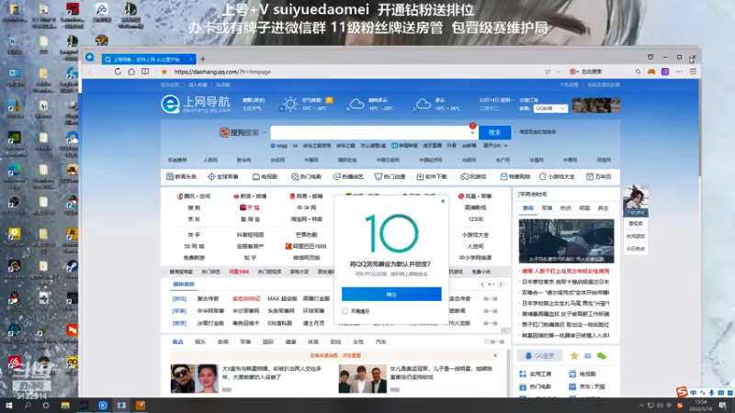Select the 体育 news tab
Image resolution: width=735 pixels, height=413 pixels.
pyautogui.click(x=313, y=342)
